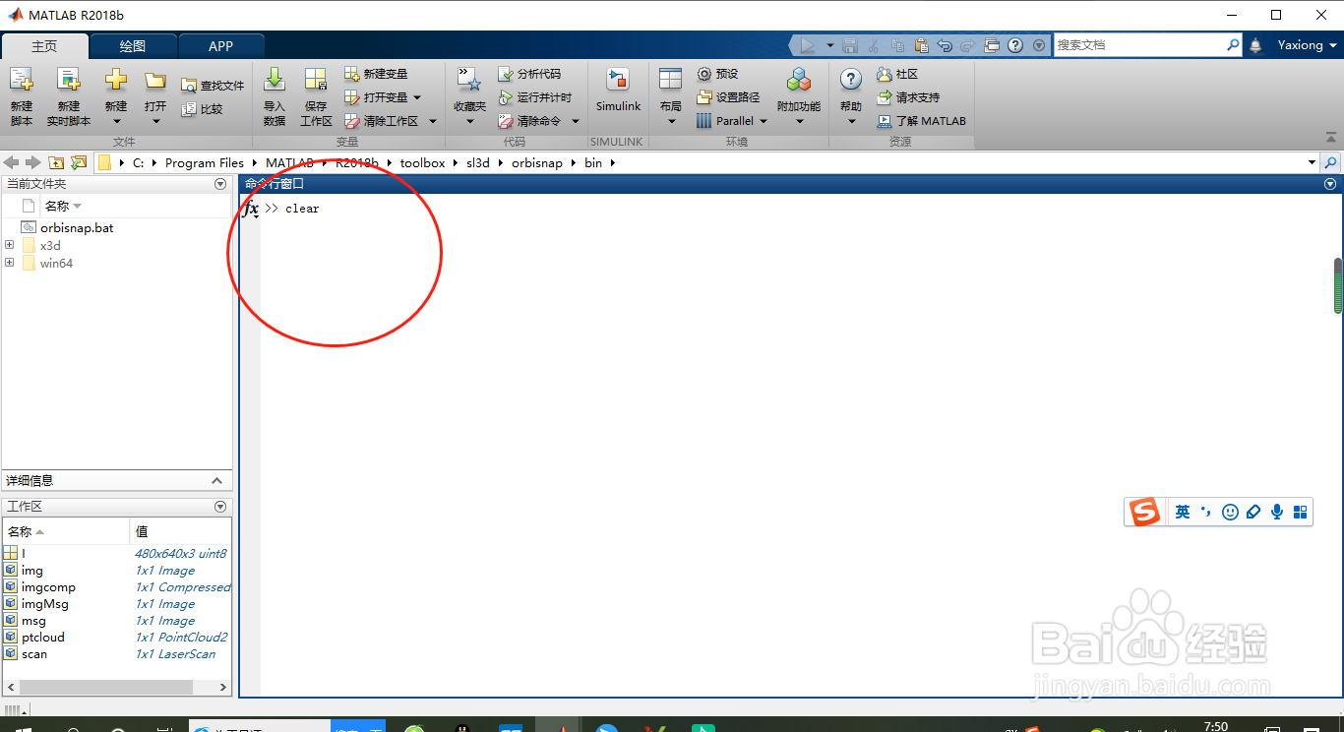
Task: Open 工作区 panel actions menu
Action: click(x=220, y=507)
